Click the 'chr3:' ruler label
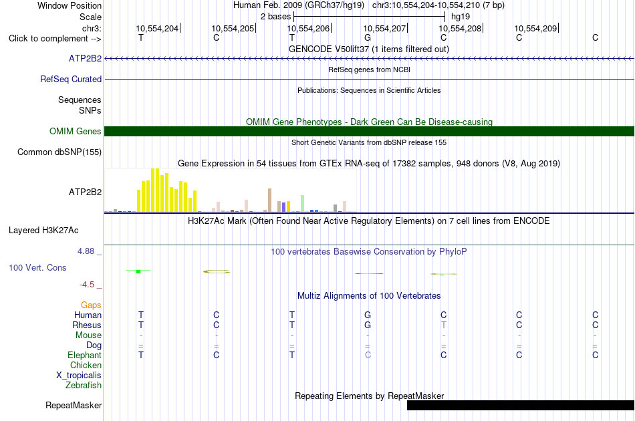Image resolution: width=635 pixels, height=421 pixels. 92,28
